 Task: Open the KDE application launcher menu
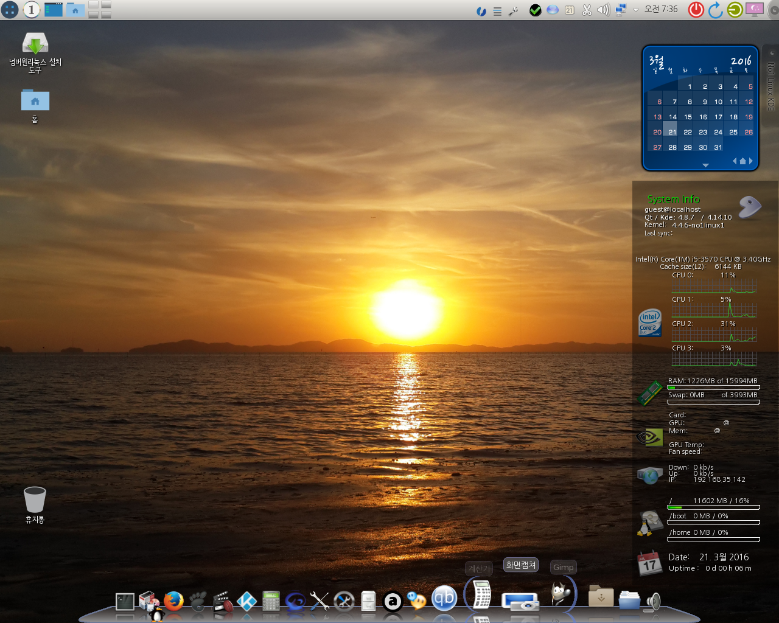coord(10,10)
